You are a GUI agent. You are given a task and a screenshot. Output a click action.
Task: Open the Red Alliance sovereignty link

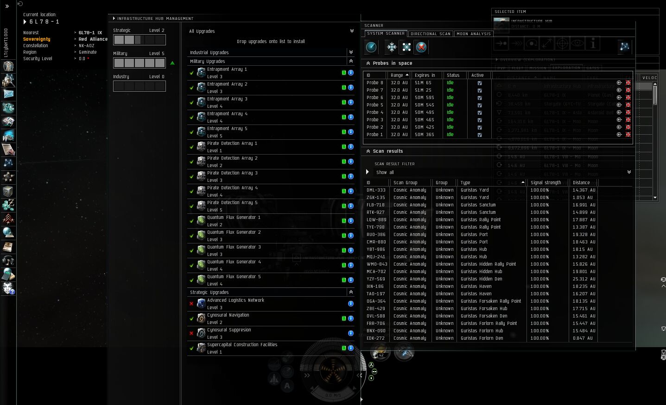(x=93, y=39)
